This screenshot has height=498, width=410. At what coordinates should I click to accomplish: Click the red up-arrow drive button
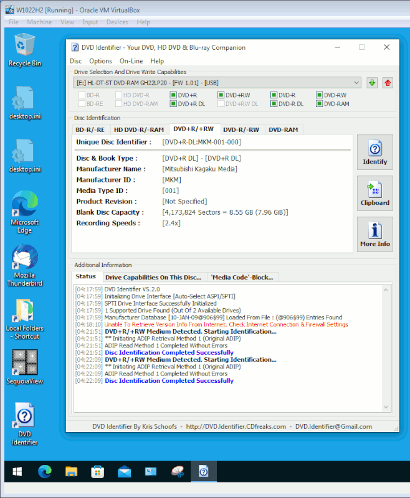388,83
